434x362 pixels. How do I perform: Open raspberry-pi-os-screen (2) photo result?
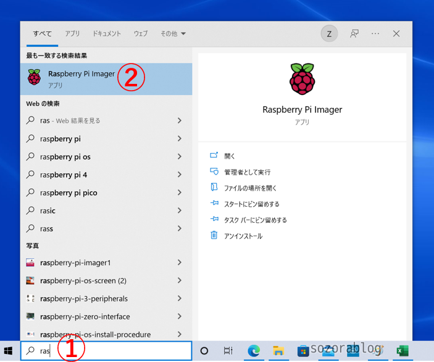(x=106, y=281)
